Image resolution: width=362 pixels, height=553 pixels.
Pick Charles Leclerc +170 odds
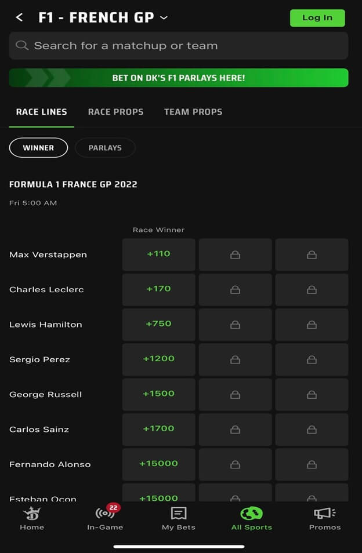(159, 290)
